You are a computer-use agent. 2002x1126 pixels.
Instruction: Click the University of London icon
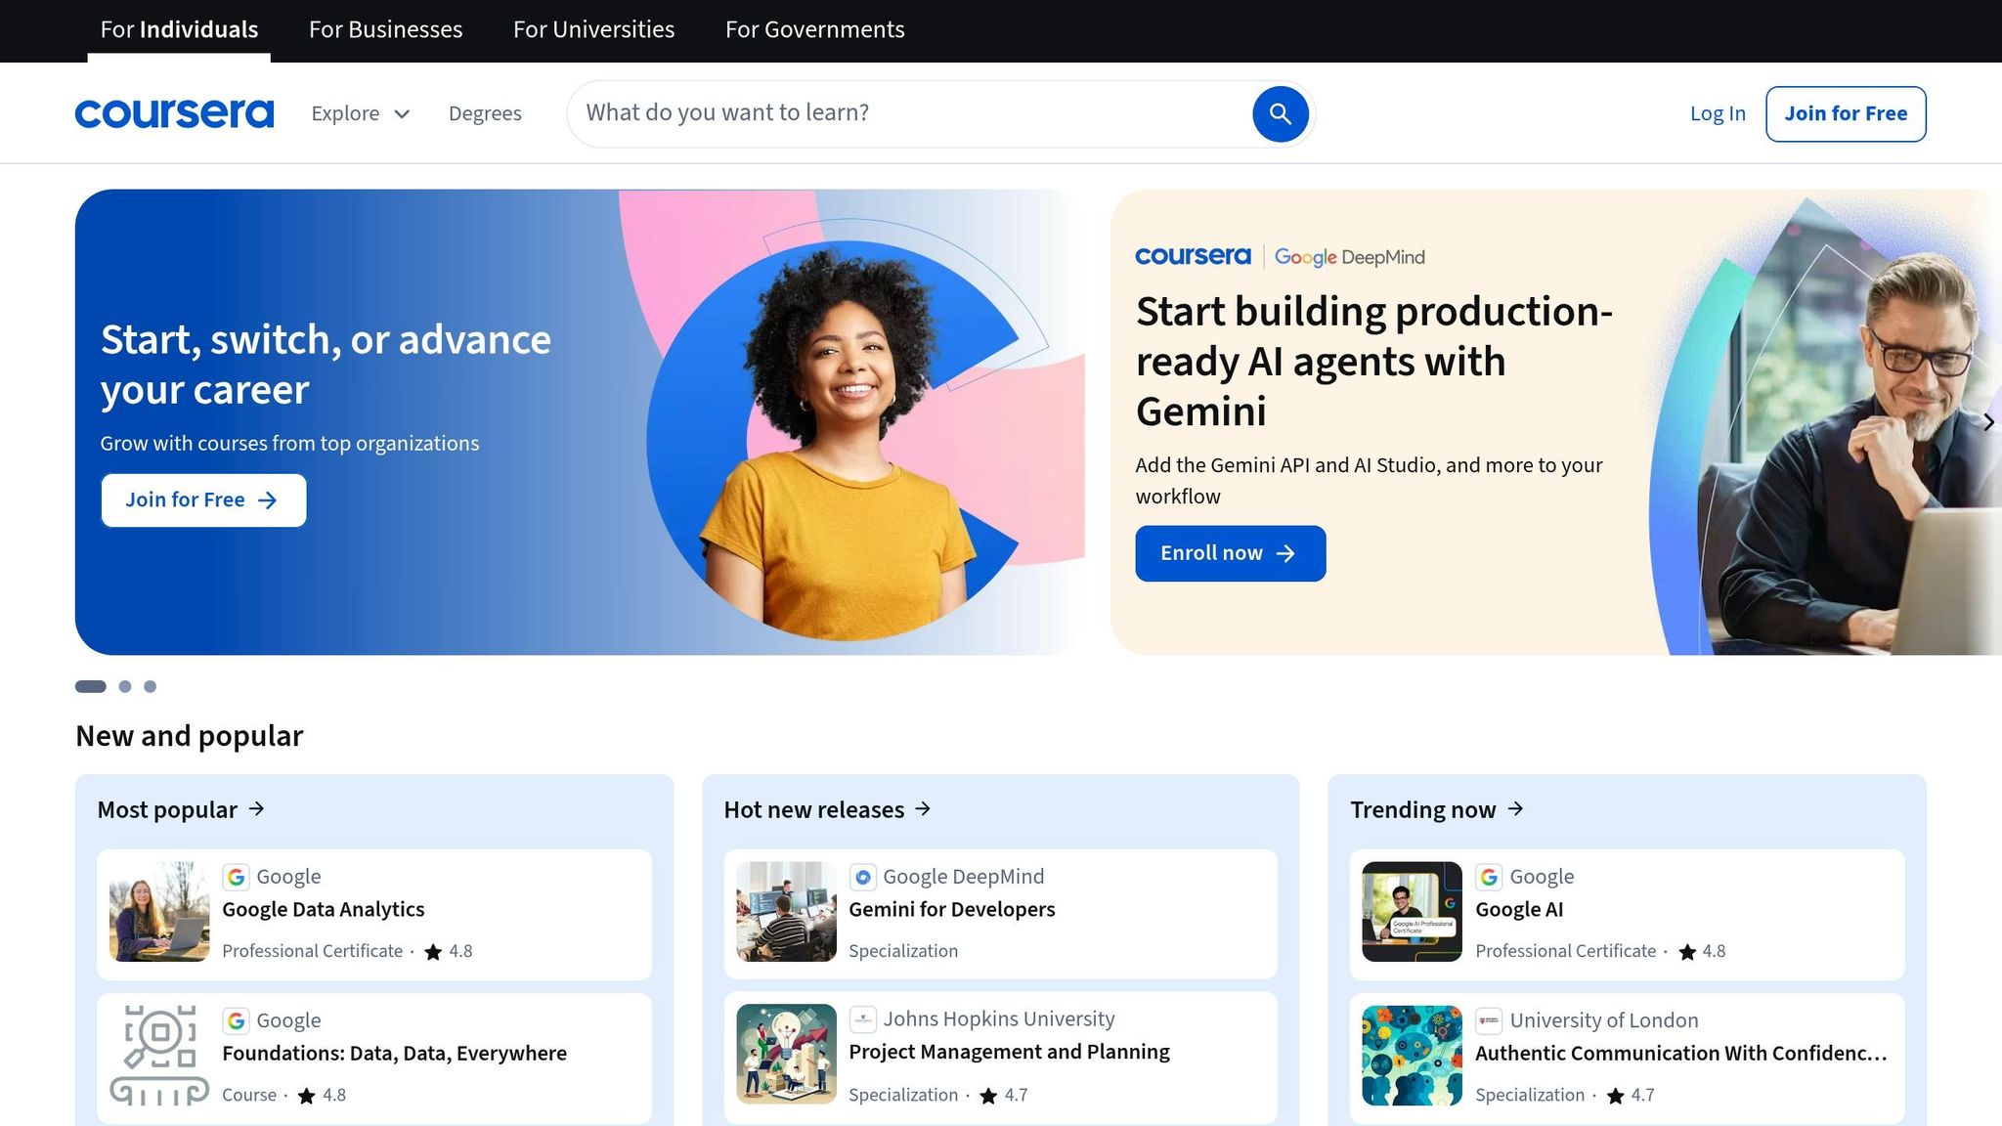pyautogui.click(x=1488, y=1019)
